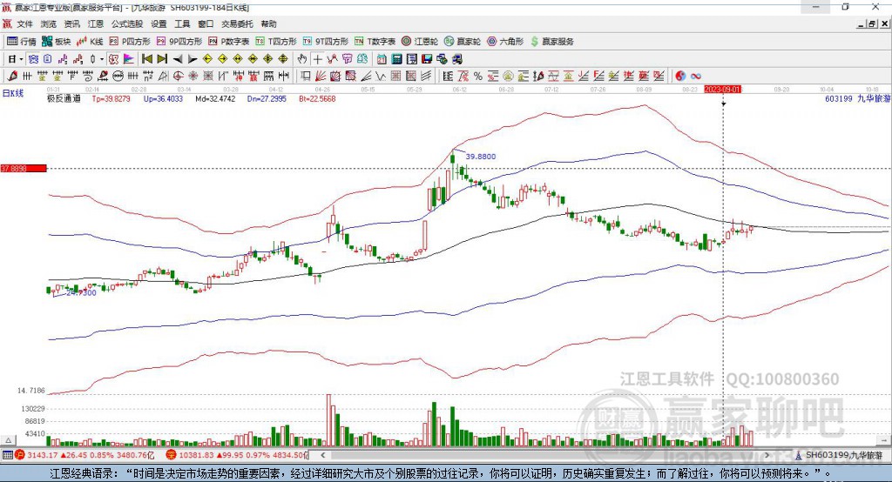Step chart left with black arrow
The image size is (892, 482).
point(178,59)
